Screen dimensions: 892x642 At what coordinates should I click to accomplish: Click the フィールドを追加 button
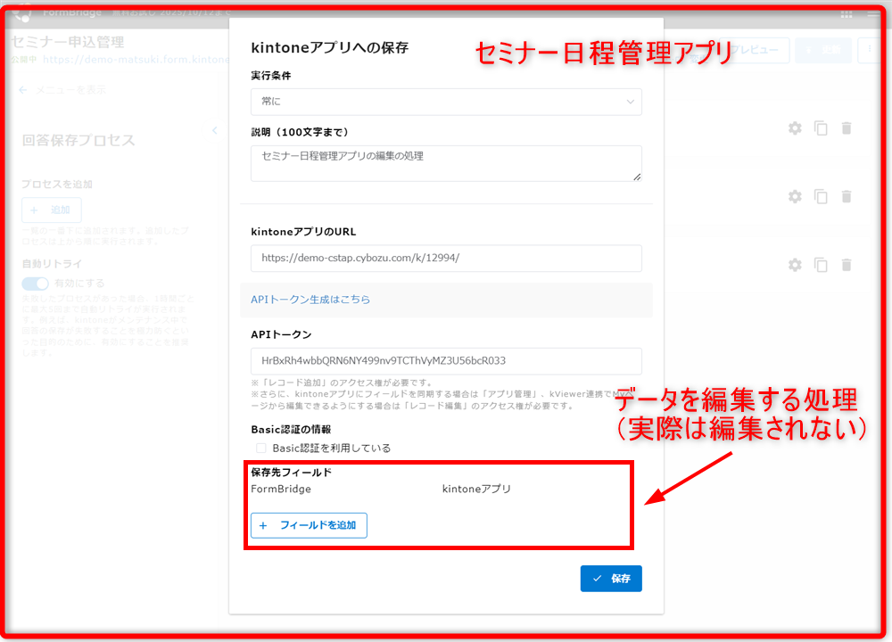point(309,525)
